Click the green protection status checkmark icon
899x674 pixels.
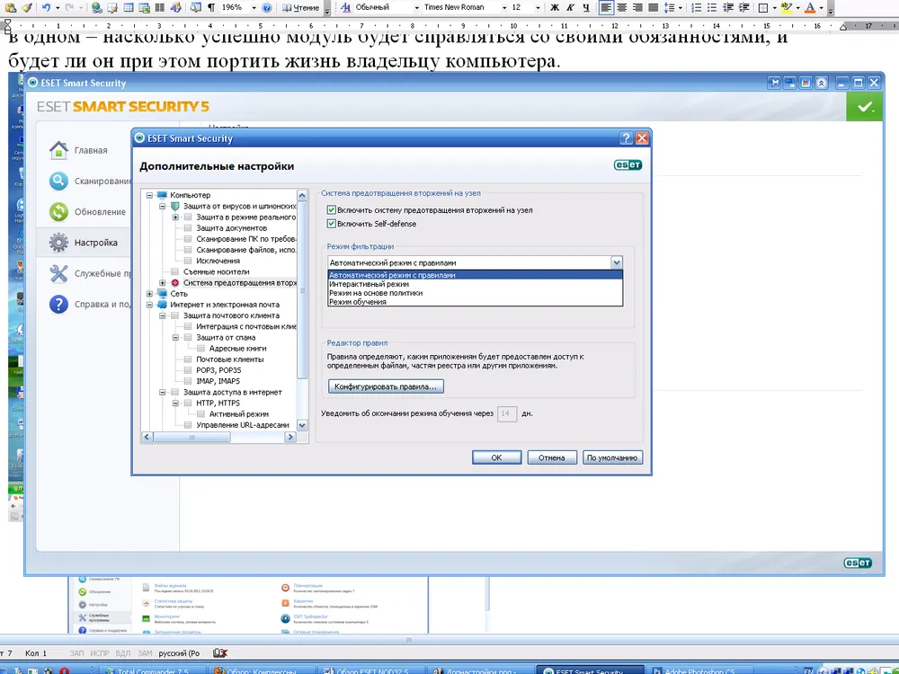coord(865,107)
